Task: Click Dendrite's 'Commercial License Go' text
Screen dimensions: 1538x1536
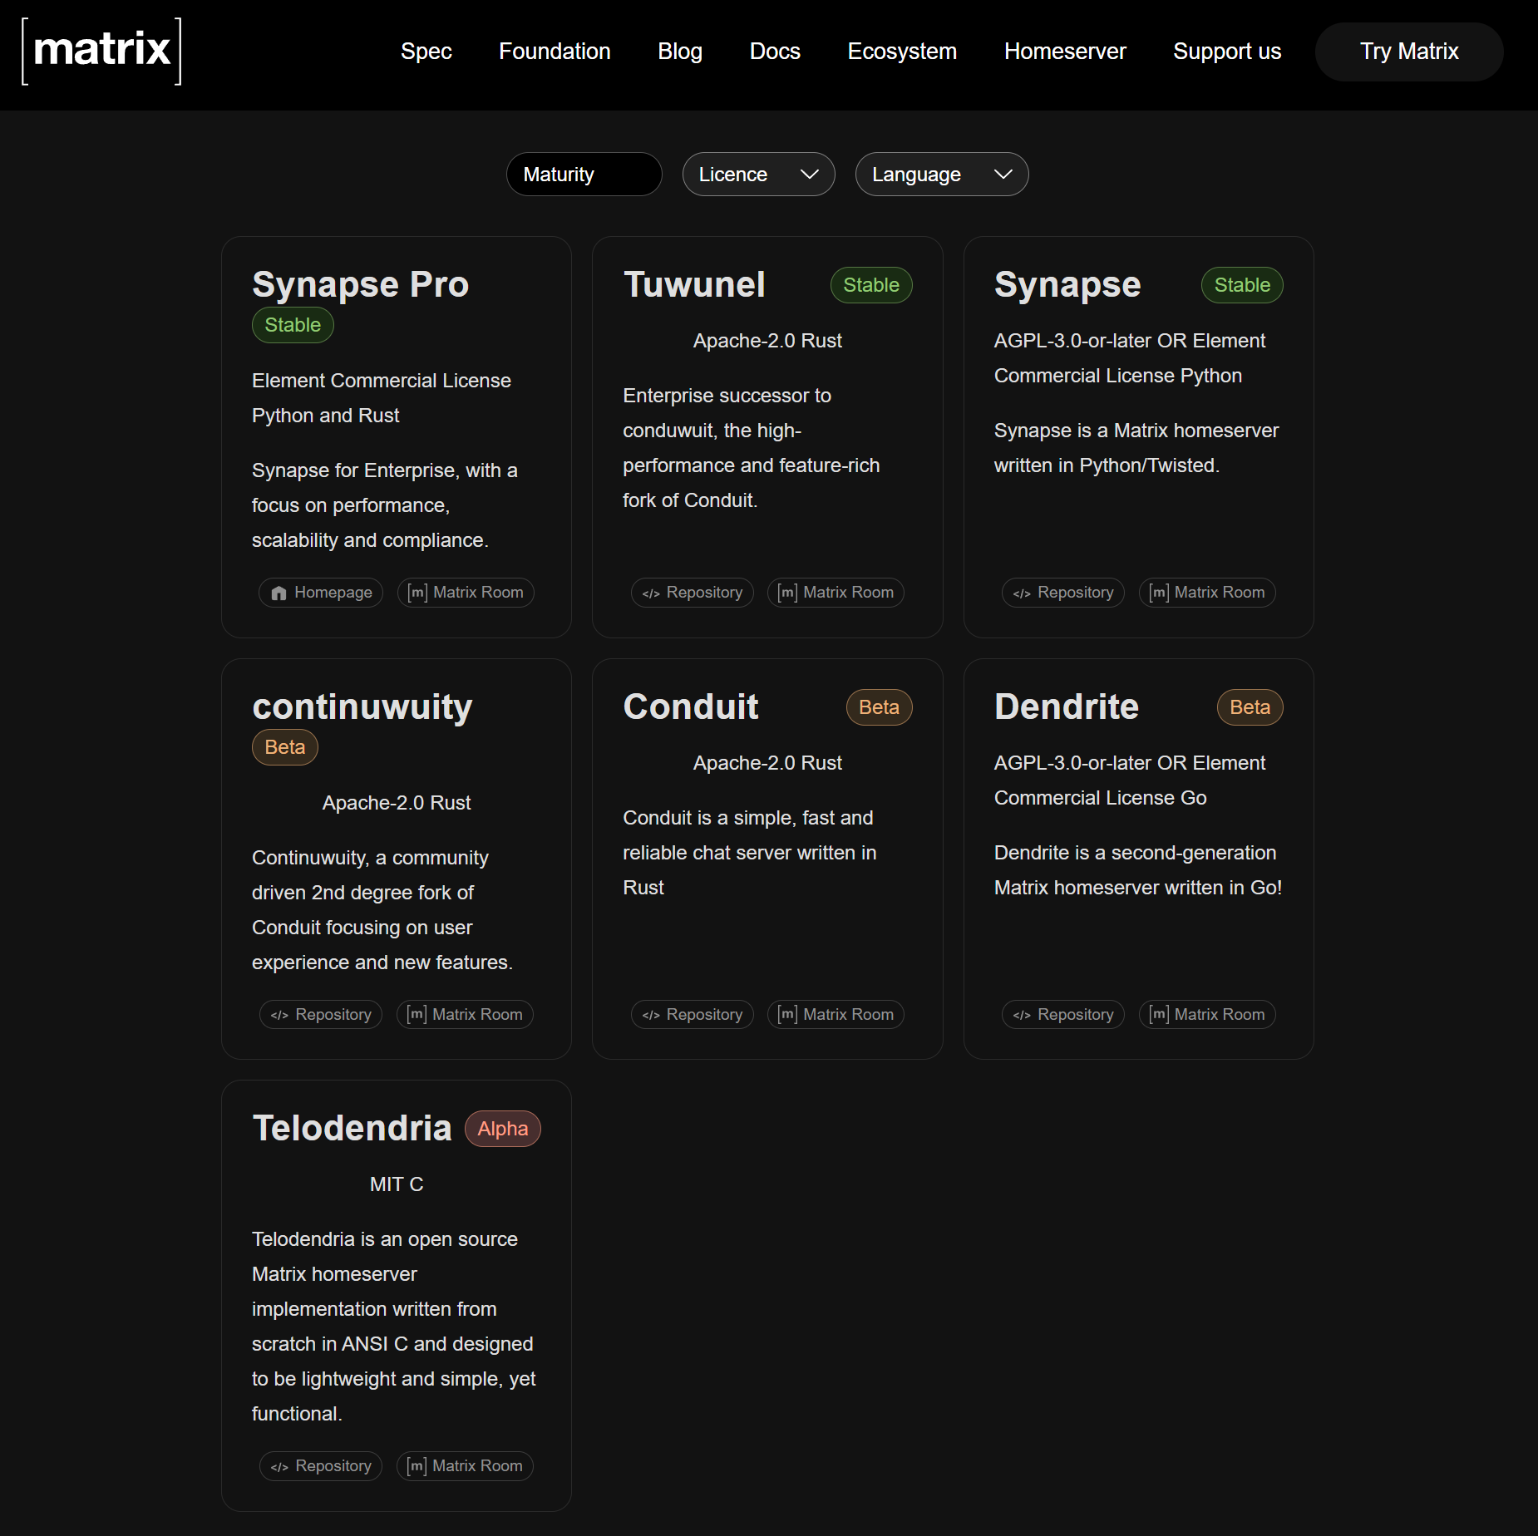Action: tap(1101, 798)
